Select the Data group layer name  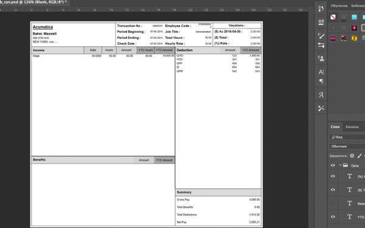coord(355,165)
